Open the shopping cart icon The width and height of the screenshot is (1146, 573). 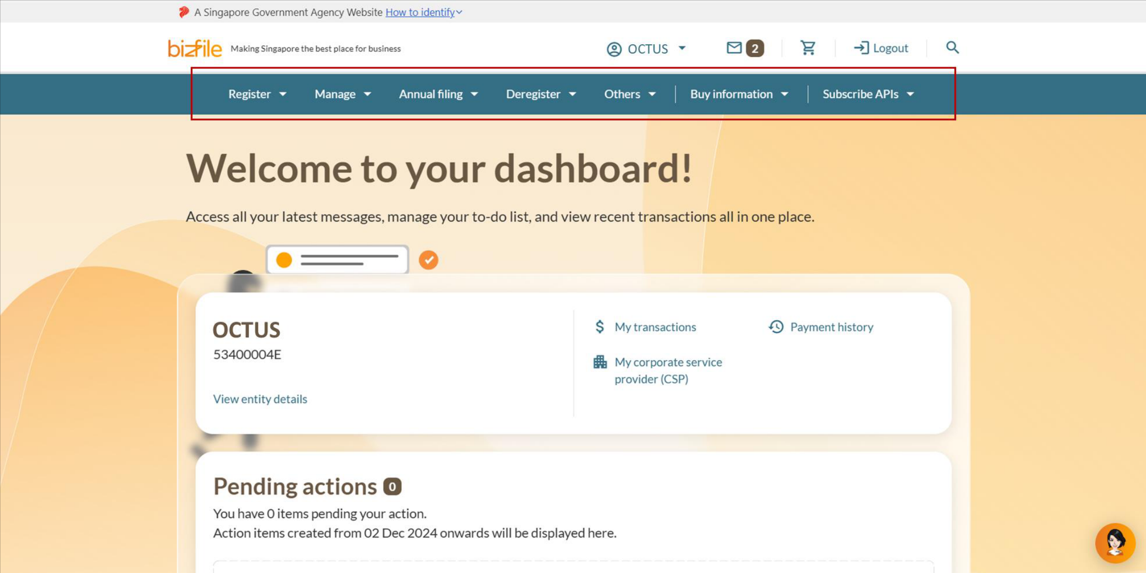[x=808, y=48]
